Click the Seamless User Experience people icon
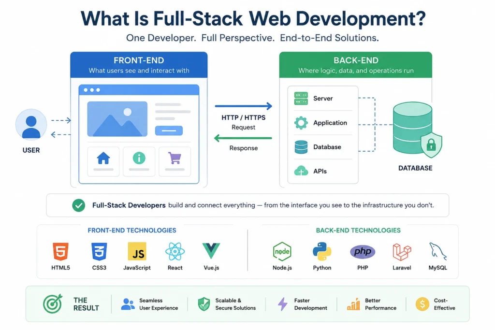Screen dimensions: 495x330 click(x=128, y=304)
